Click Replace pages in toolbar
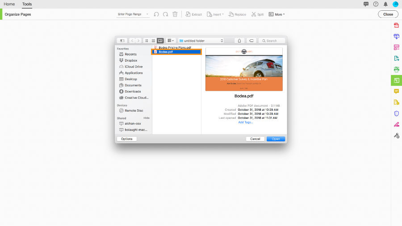The image size is (402, 226). [237, 14]
